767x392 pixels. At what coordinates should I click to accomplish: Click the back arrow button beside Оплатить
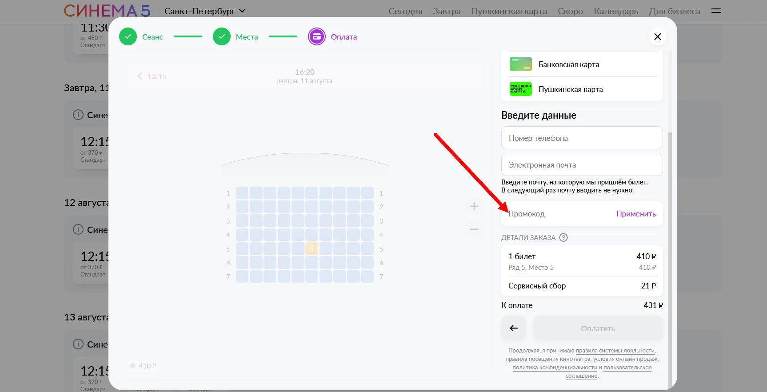pyautogui.click(x=514, y=328)
